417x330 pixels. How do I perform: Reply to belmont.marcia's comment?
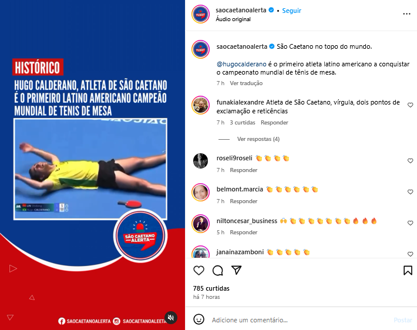(243, 201)
